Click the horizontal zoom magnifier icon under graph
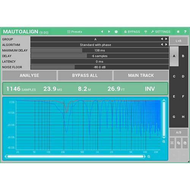Screen dimensions: 190x190 (x=149, y=157)
